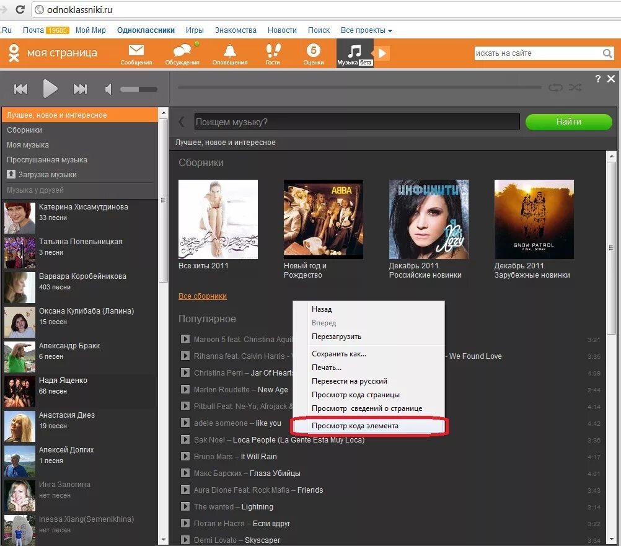
Task: Open Загрузка музыки upload item
Action: coord(79,174)
